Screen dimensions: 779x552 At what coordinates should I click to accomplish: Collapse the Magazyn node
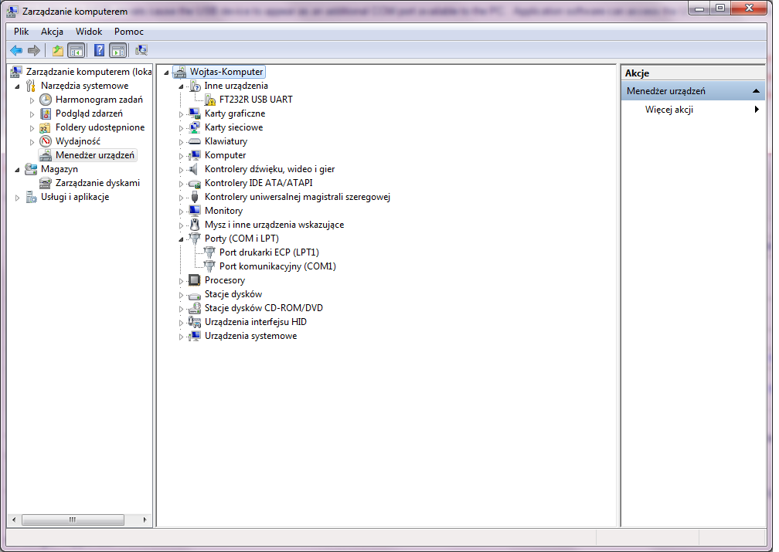coord(17,170)
